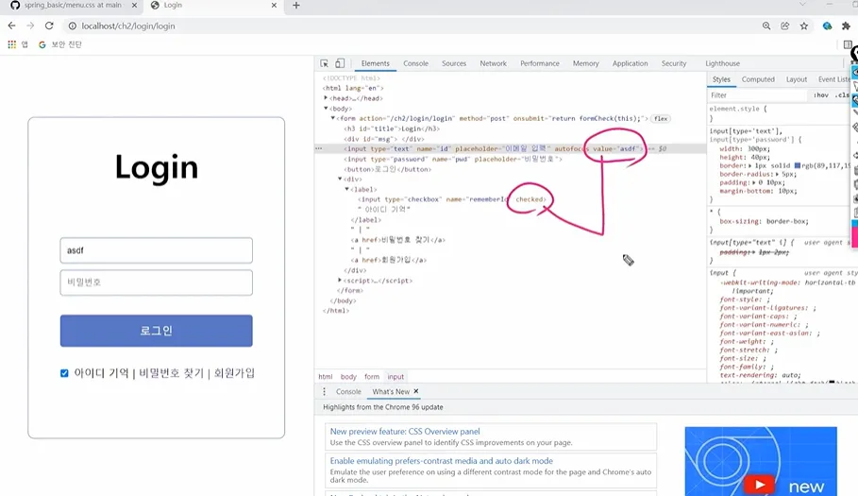This screenshot has height=496, width=858.
Task: Expand the border-radius property triangle
Action: 778,174
